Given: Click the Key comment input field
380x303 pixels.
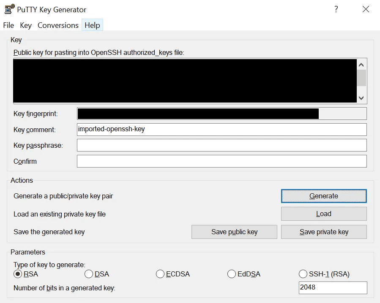Looking at the screenshot, I should 222,130.
